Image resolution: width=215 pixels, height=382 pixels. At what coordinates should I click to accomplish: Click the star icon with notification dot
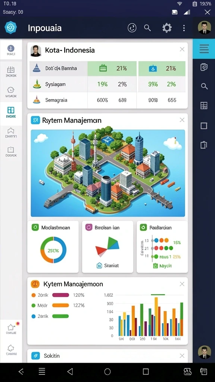pyautogui.click(x=11, y=328)
